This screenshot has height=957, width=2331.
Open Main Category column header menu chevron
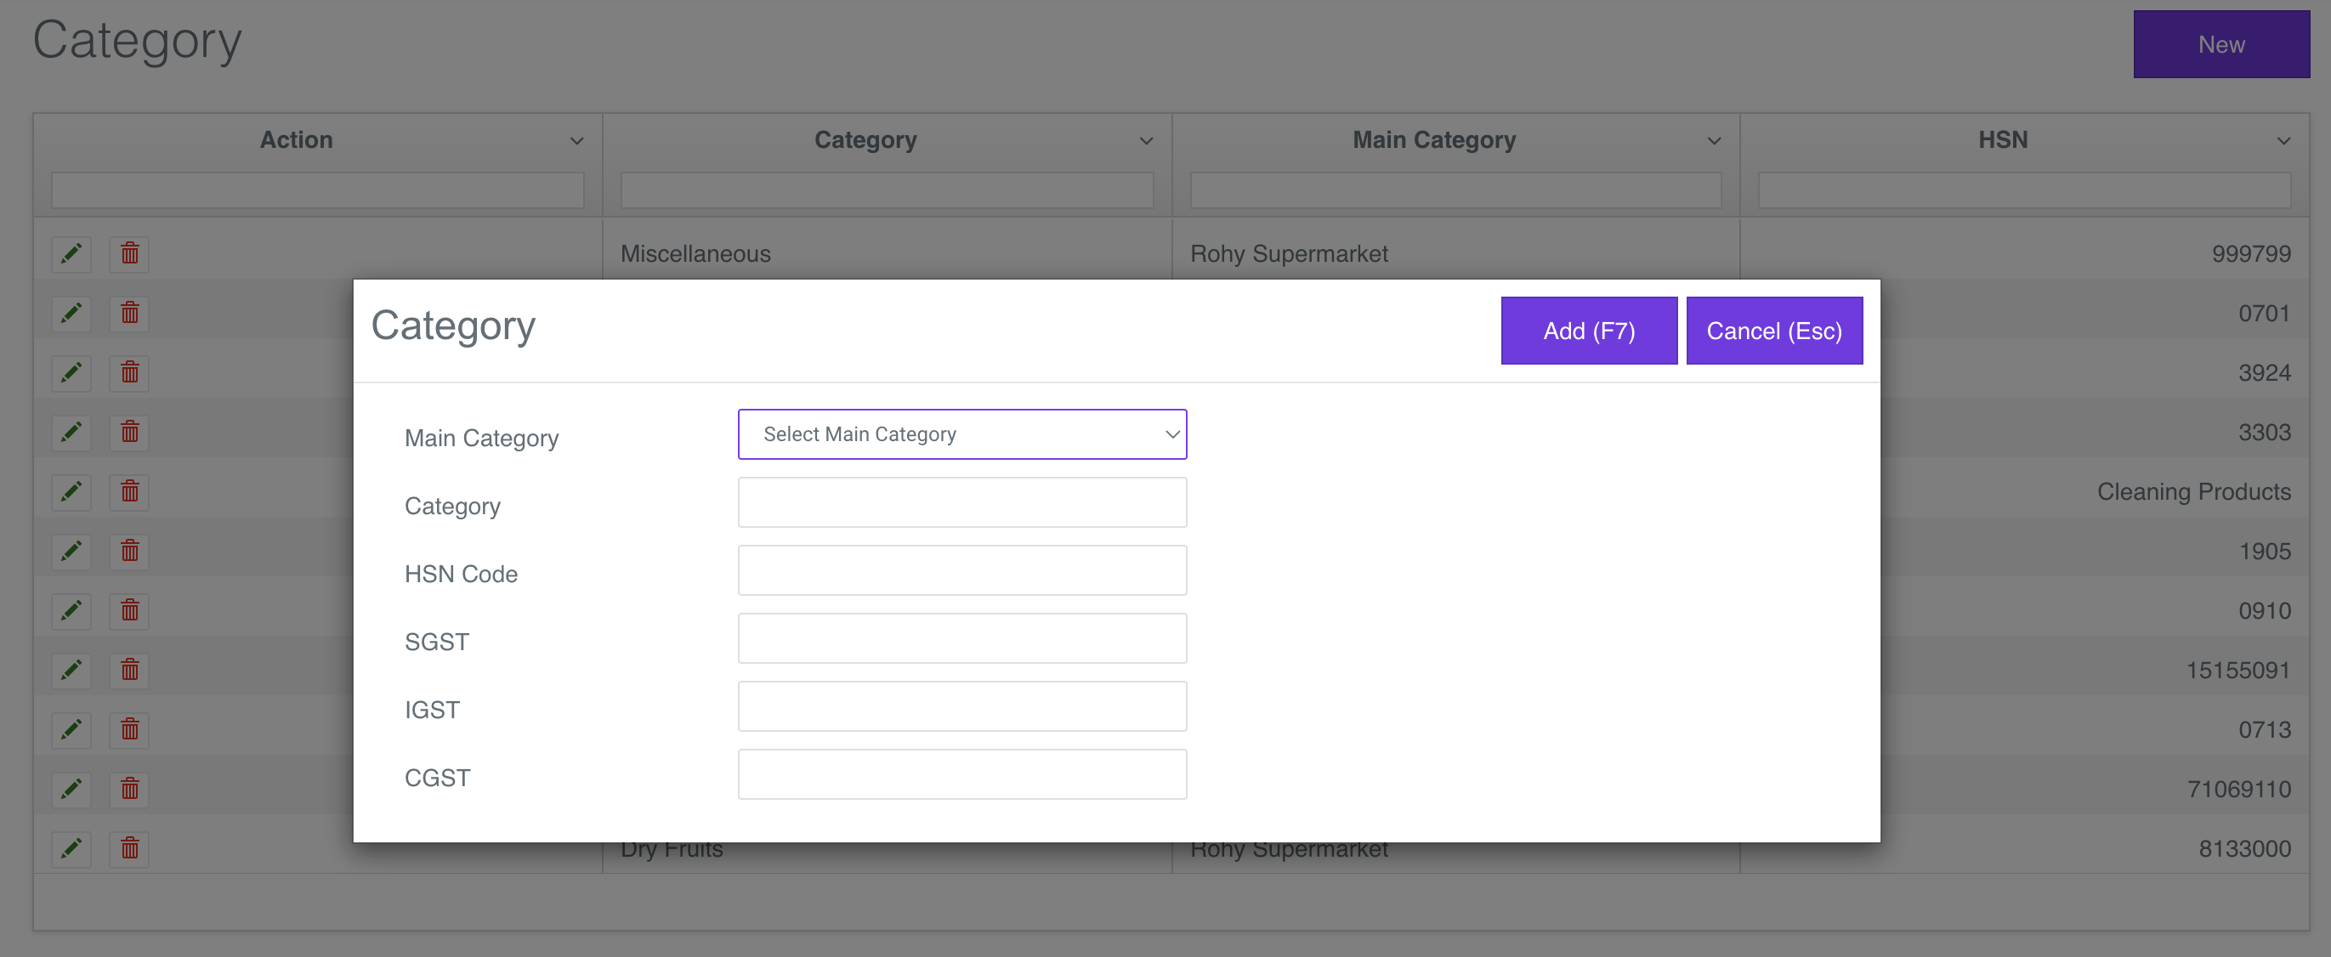pyautogui.click(x=1714, y=141)
